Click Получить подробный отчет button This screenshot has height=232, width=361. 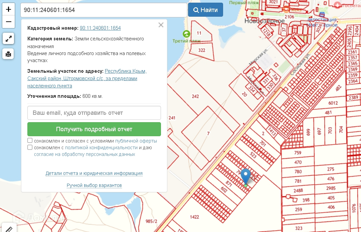[94, 129]
